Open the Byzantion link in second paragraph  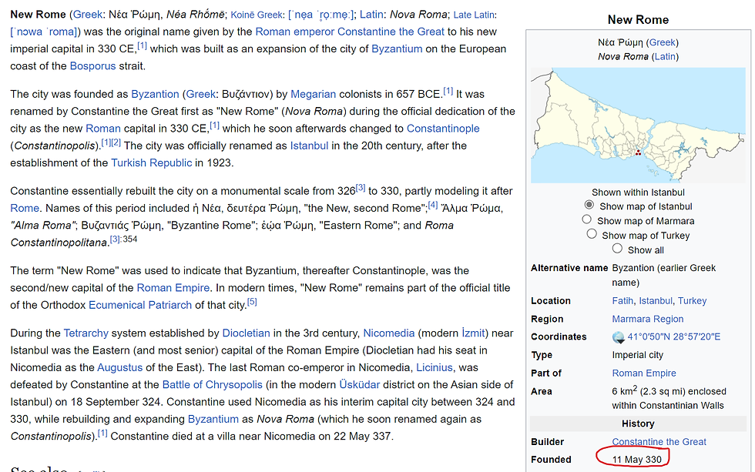click(x=155, y=94)
